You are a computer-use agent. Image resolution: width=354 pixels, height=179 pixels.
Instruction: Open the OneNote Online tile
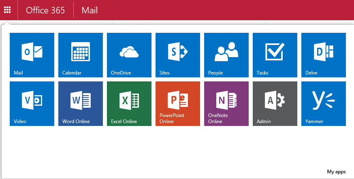pos(226,103)
